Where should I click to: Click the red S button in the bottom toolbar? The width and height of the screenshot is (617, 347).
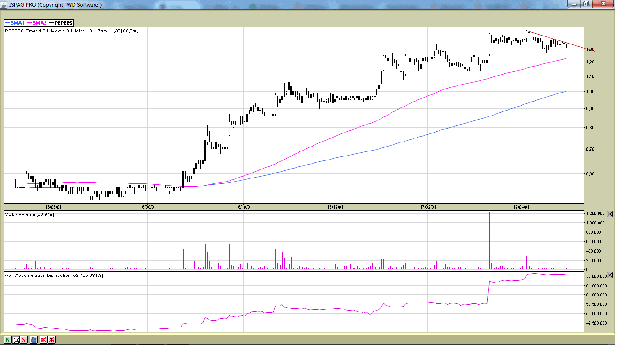(x=24, y=340)
